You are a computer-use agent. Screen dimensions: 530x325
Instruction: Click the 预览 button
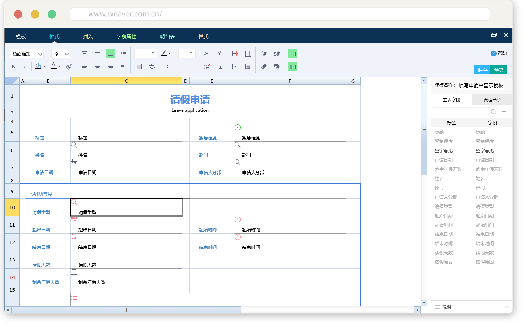(x=499, y=70)
